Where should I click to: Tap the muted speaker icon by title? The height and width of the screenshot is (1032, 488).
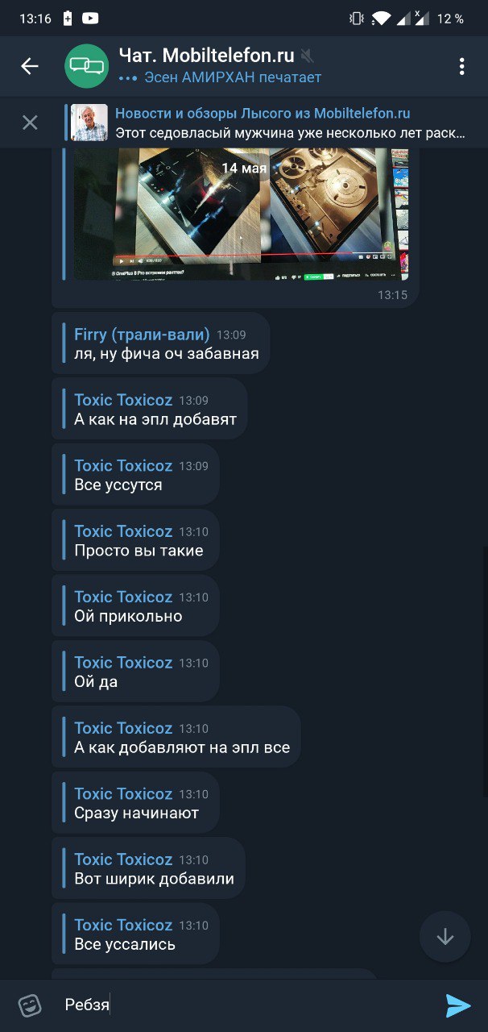307,56
